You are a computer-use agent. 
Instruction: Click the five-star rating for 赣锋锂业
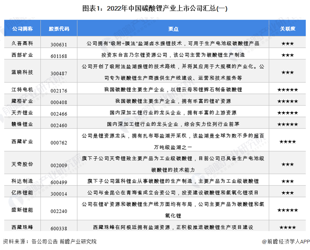(288, 124)
